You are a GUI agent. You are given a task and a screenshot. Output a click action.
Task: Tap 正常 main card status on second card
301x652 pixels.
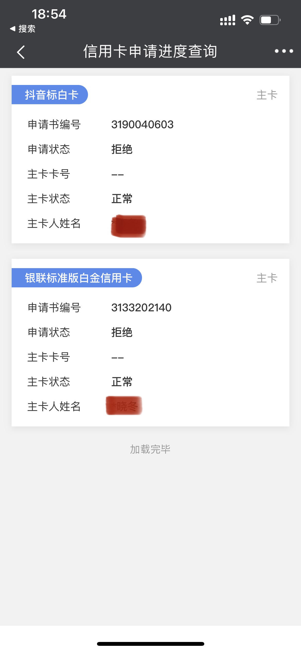coord(122,382)
